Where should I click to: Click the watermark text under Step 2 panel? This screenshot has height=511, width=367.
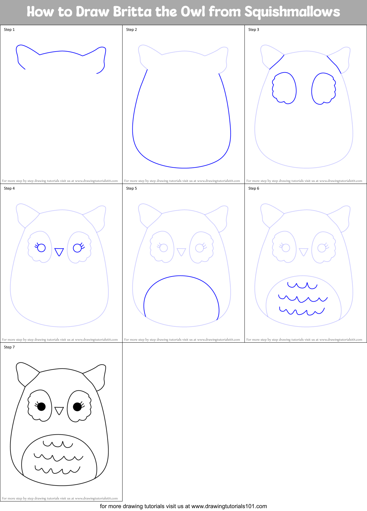182,181
